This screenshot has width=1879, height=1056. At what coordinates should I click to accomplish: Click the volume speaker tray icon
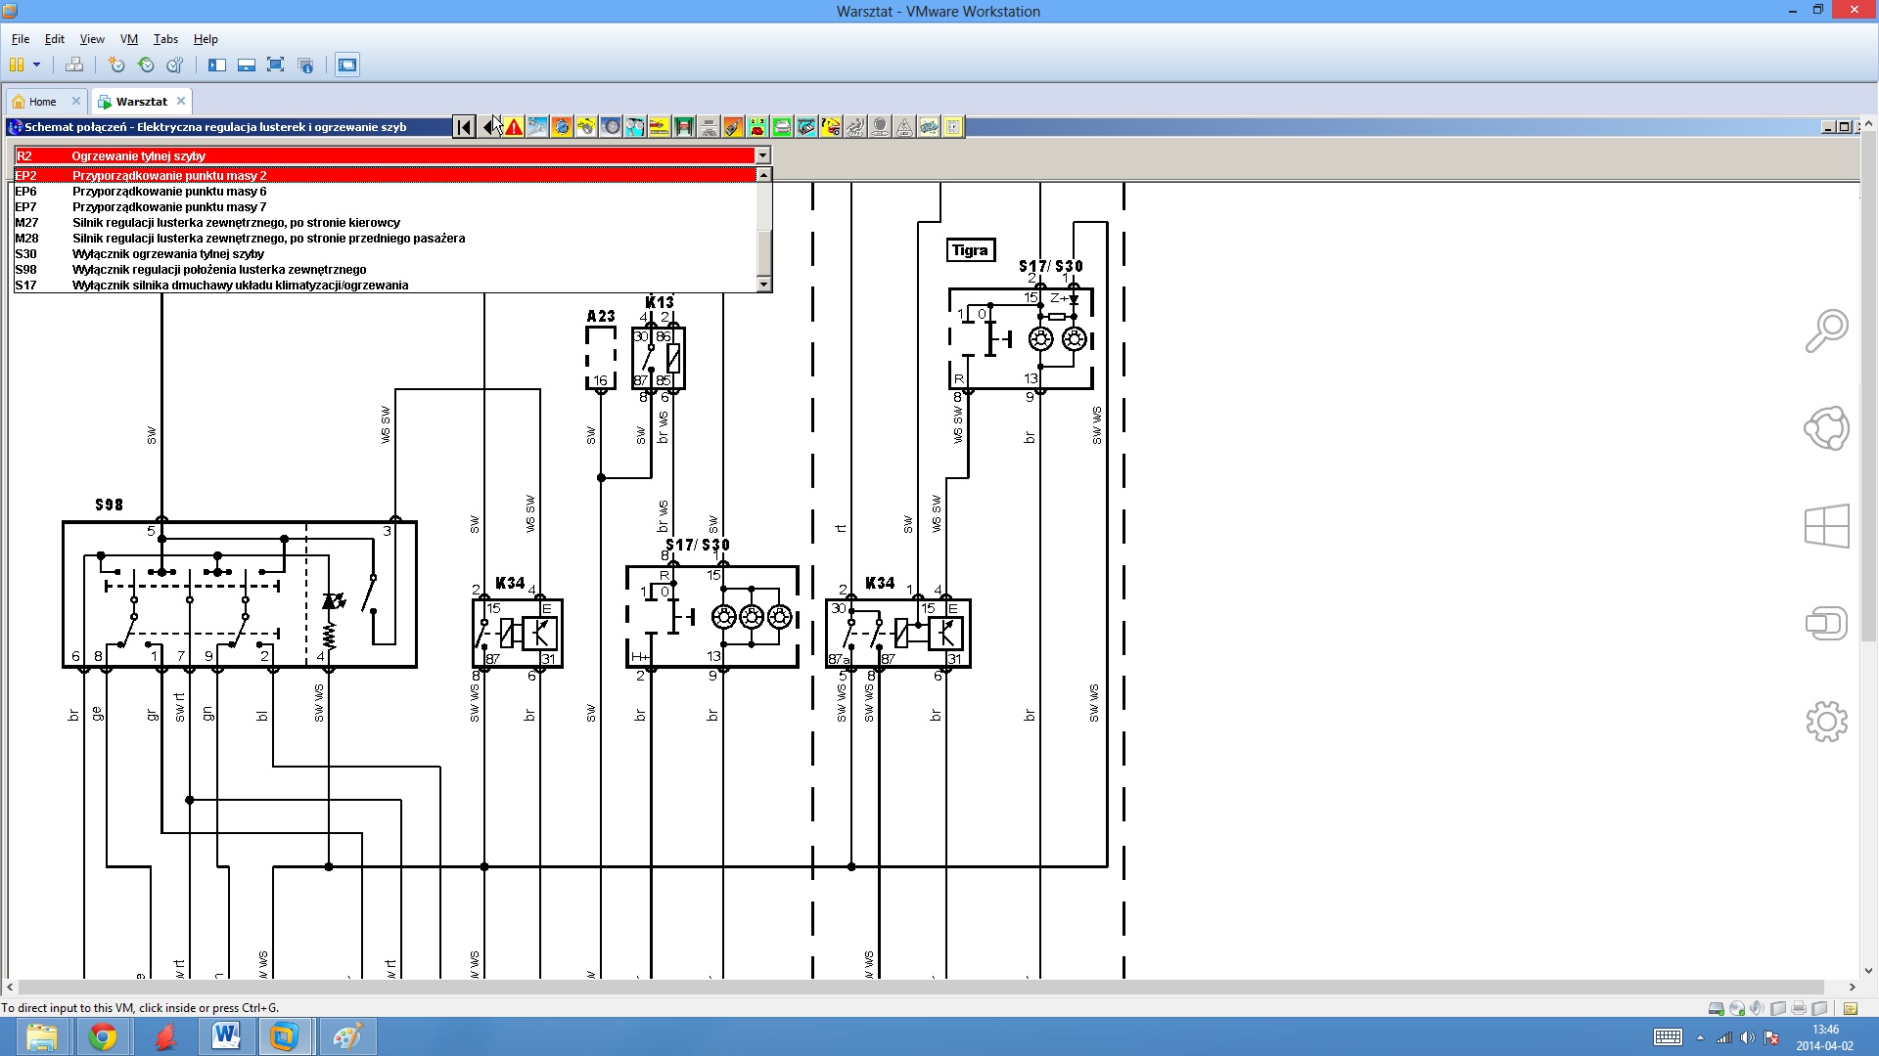pos(1747,1037)
